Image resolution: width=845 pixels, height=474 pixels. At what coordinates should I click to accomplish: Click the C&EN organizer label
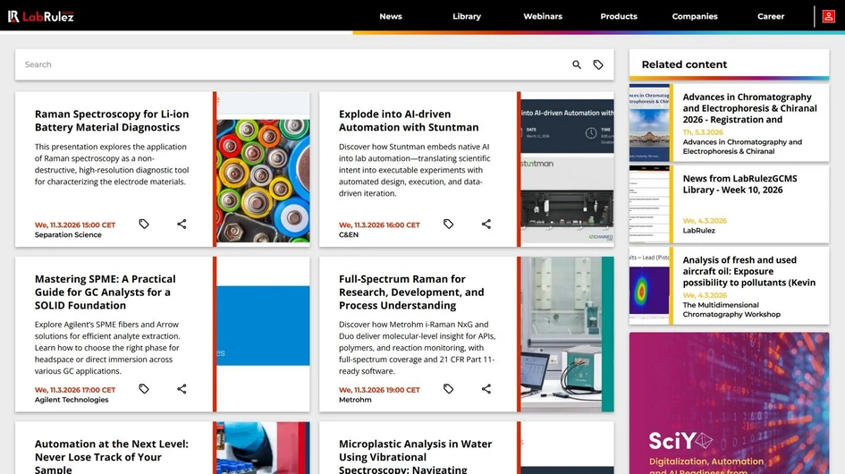(x=348, y=234)
